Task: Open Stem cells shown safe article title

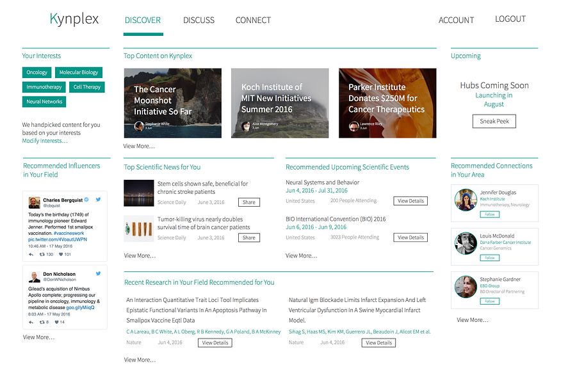Action: (202, 188)
